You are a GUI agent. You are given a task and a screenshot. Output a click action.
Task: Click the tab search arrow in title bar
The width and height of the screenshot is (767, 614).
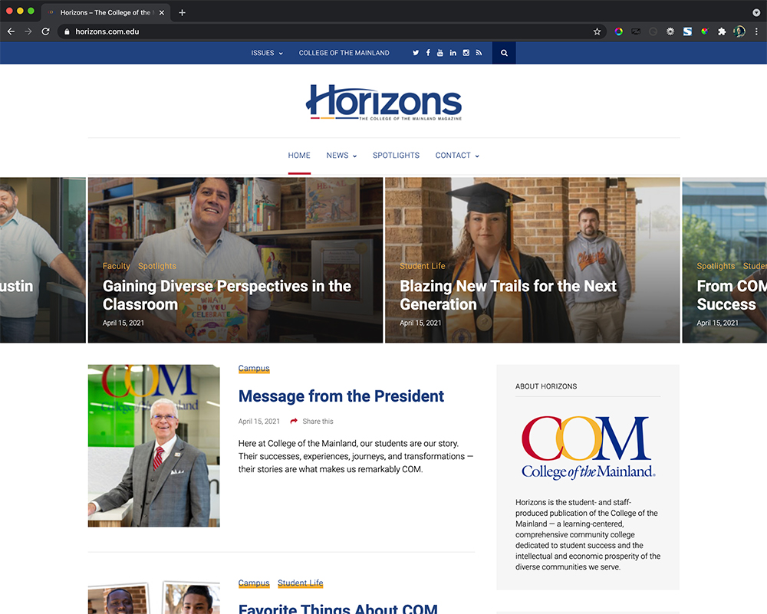[x=756, y=13]
